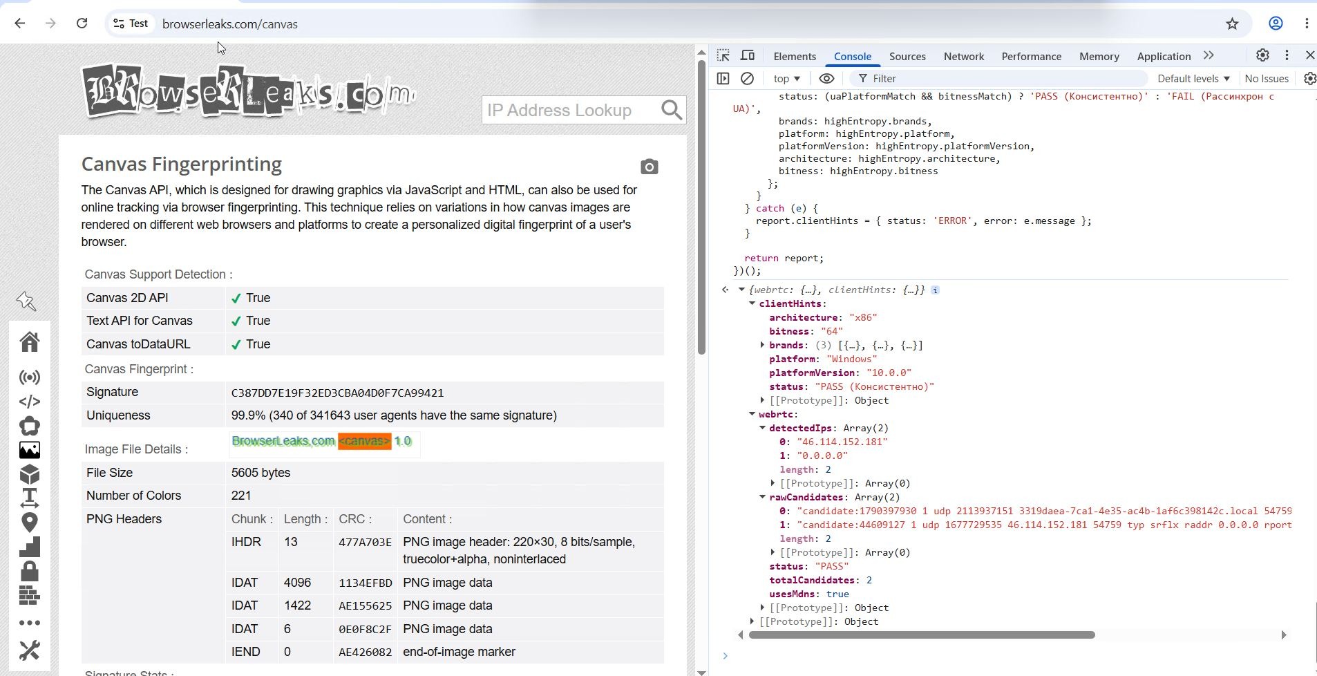Open the wrench and screwdriver tools icon
1317x676 pixels.
pyautogui.click(x=29, y=650)
